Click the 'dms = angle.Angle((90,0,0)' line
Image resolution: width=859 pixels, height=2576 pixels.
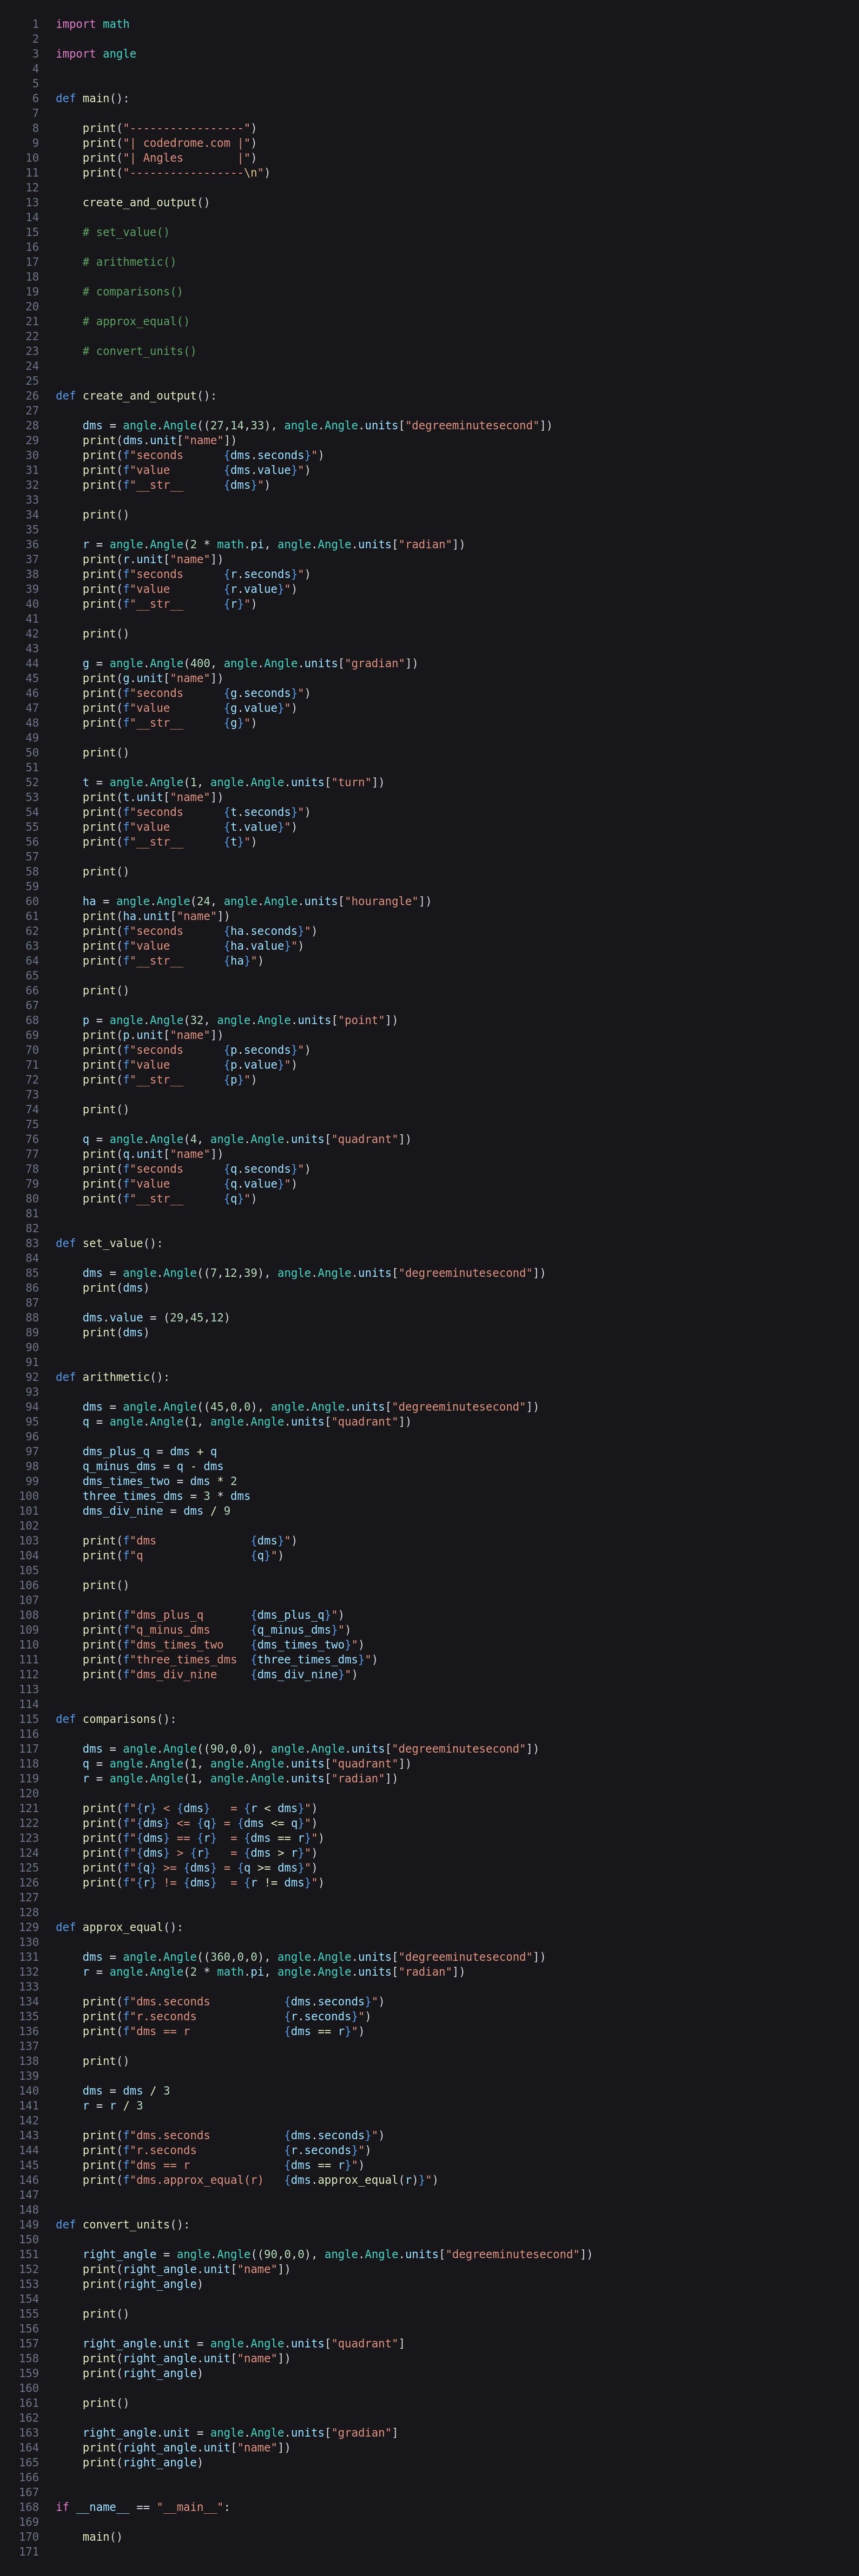pos(311,1749)
